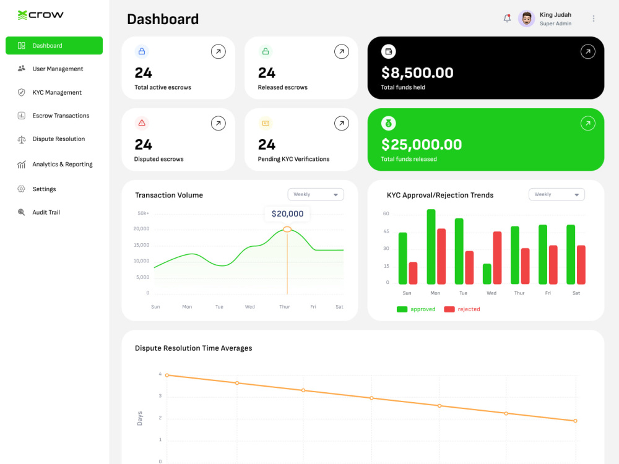Click the 'approved' legend label
The image size is (619, 464).
tap(423, 309)
